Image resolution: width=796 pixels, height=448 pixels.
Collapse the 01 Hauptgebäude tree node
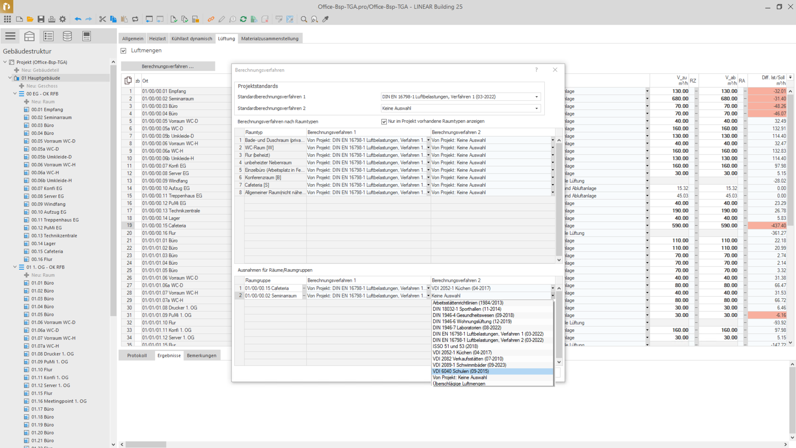[x=10, y=78]
